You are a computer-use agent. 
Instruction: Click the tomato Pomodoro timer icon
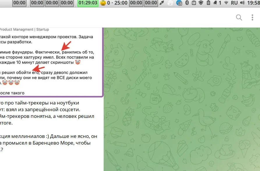pyautogui.click(x=103, y=3)
